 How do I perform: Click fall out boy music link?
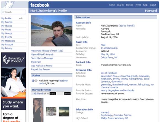pyautogui.click(x=144, y=85)
